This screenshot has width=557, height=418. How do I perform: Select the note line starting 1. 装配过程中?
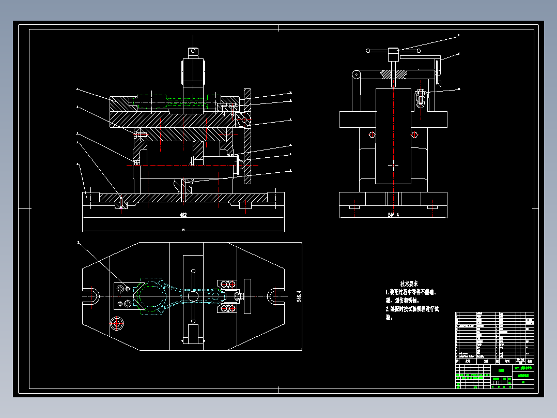411,292
